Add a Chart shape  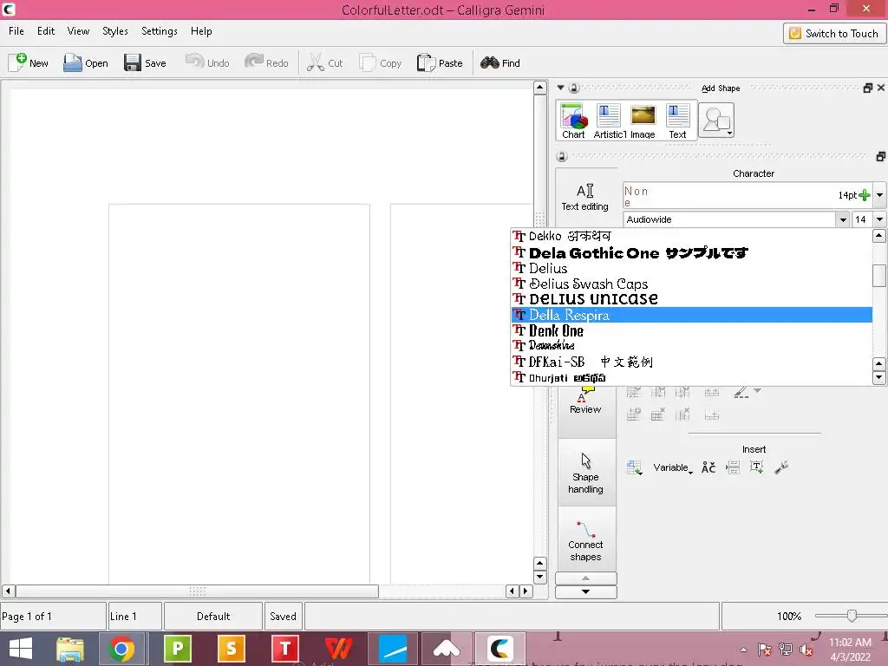(573, 121)
